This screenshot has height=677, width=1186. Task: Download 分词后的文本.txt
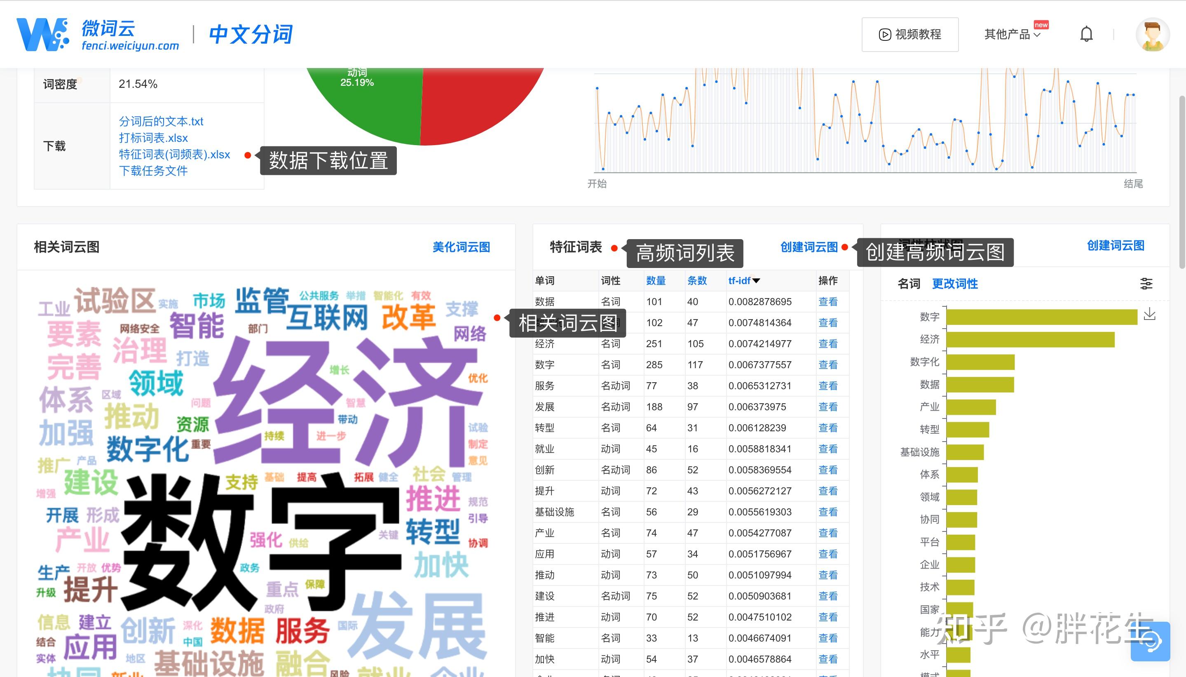tap(161, 121)
